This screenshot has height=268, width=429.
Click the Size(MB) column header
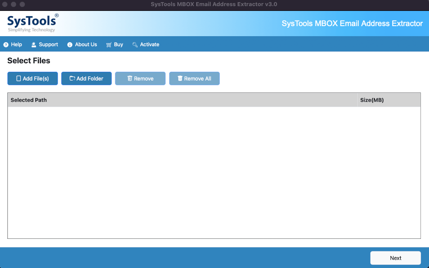(x=372, y=100)
